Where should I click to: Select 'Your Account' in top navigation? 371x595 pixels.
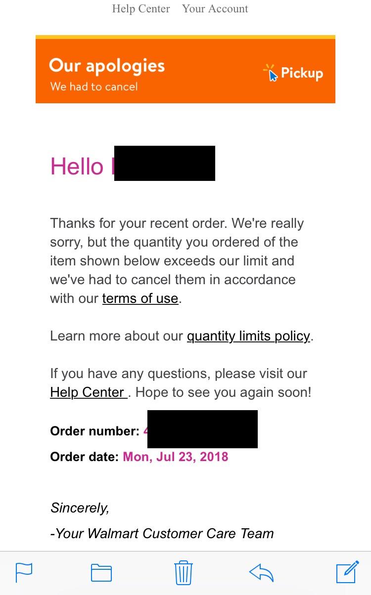click(x=215, y=8)
